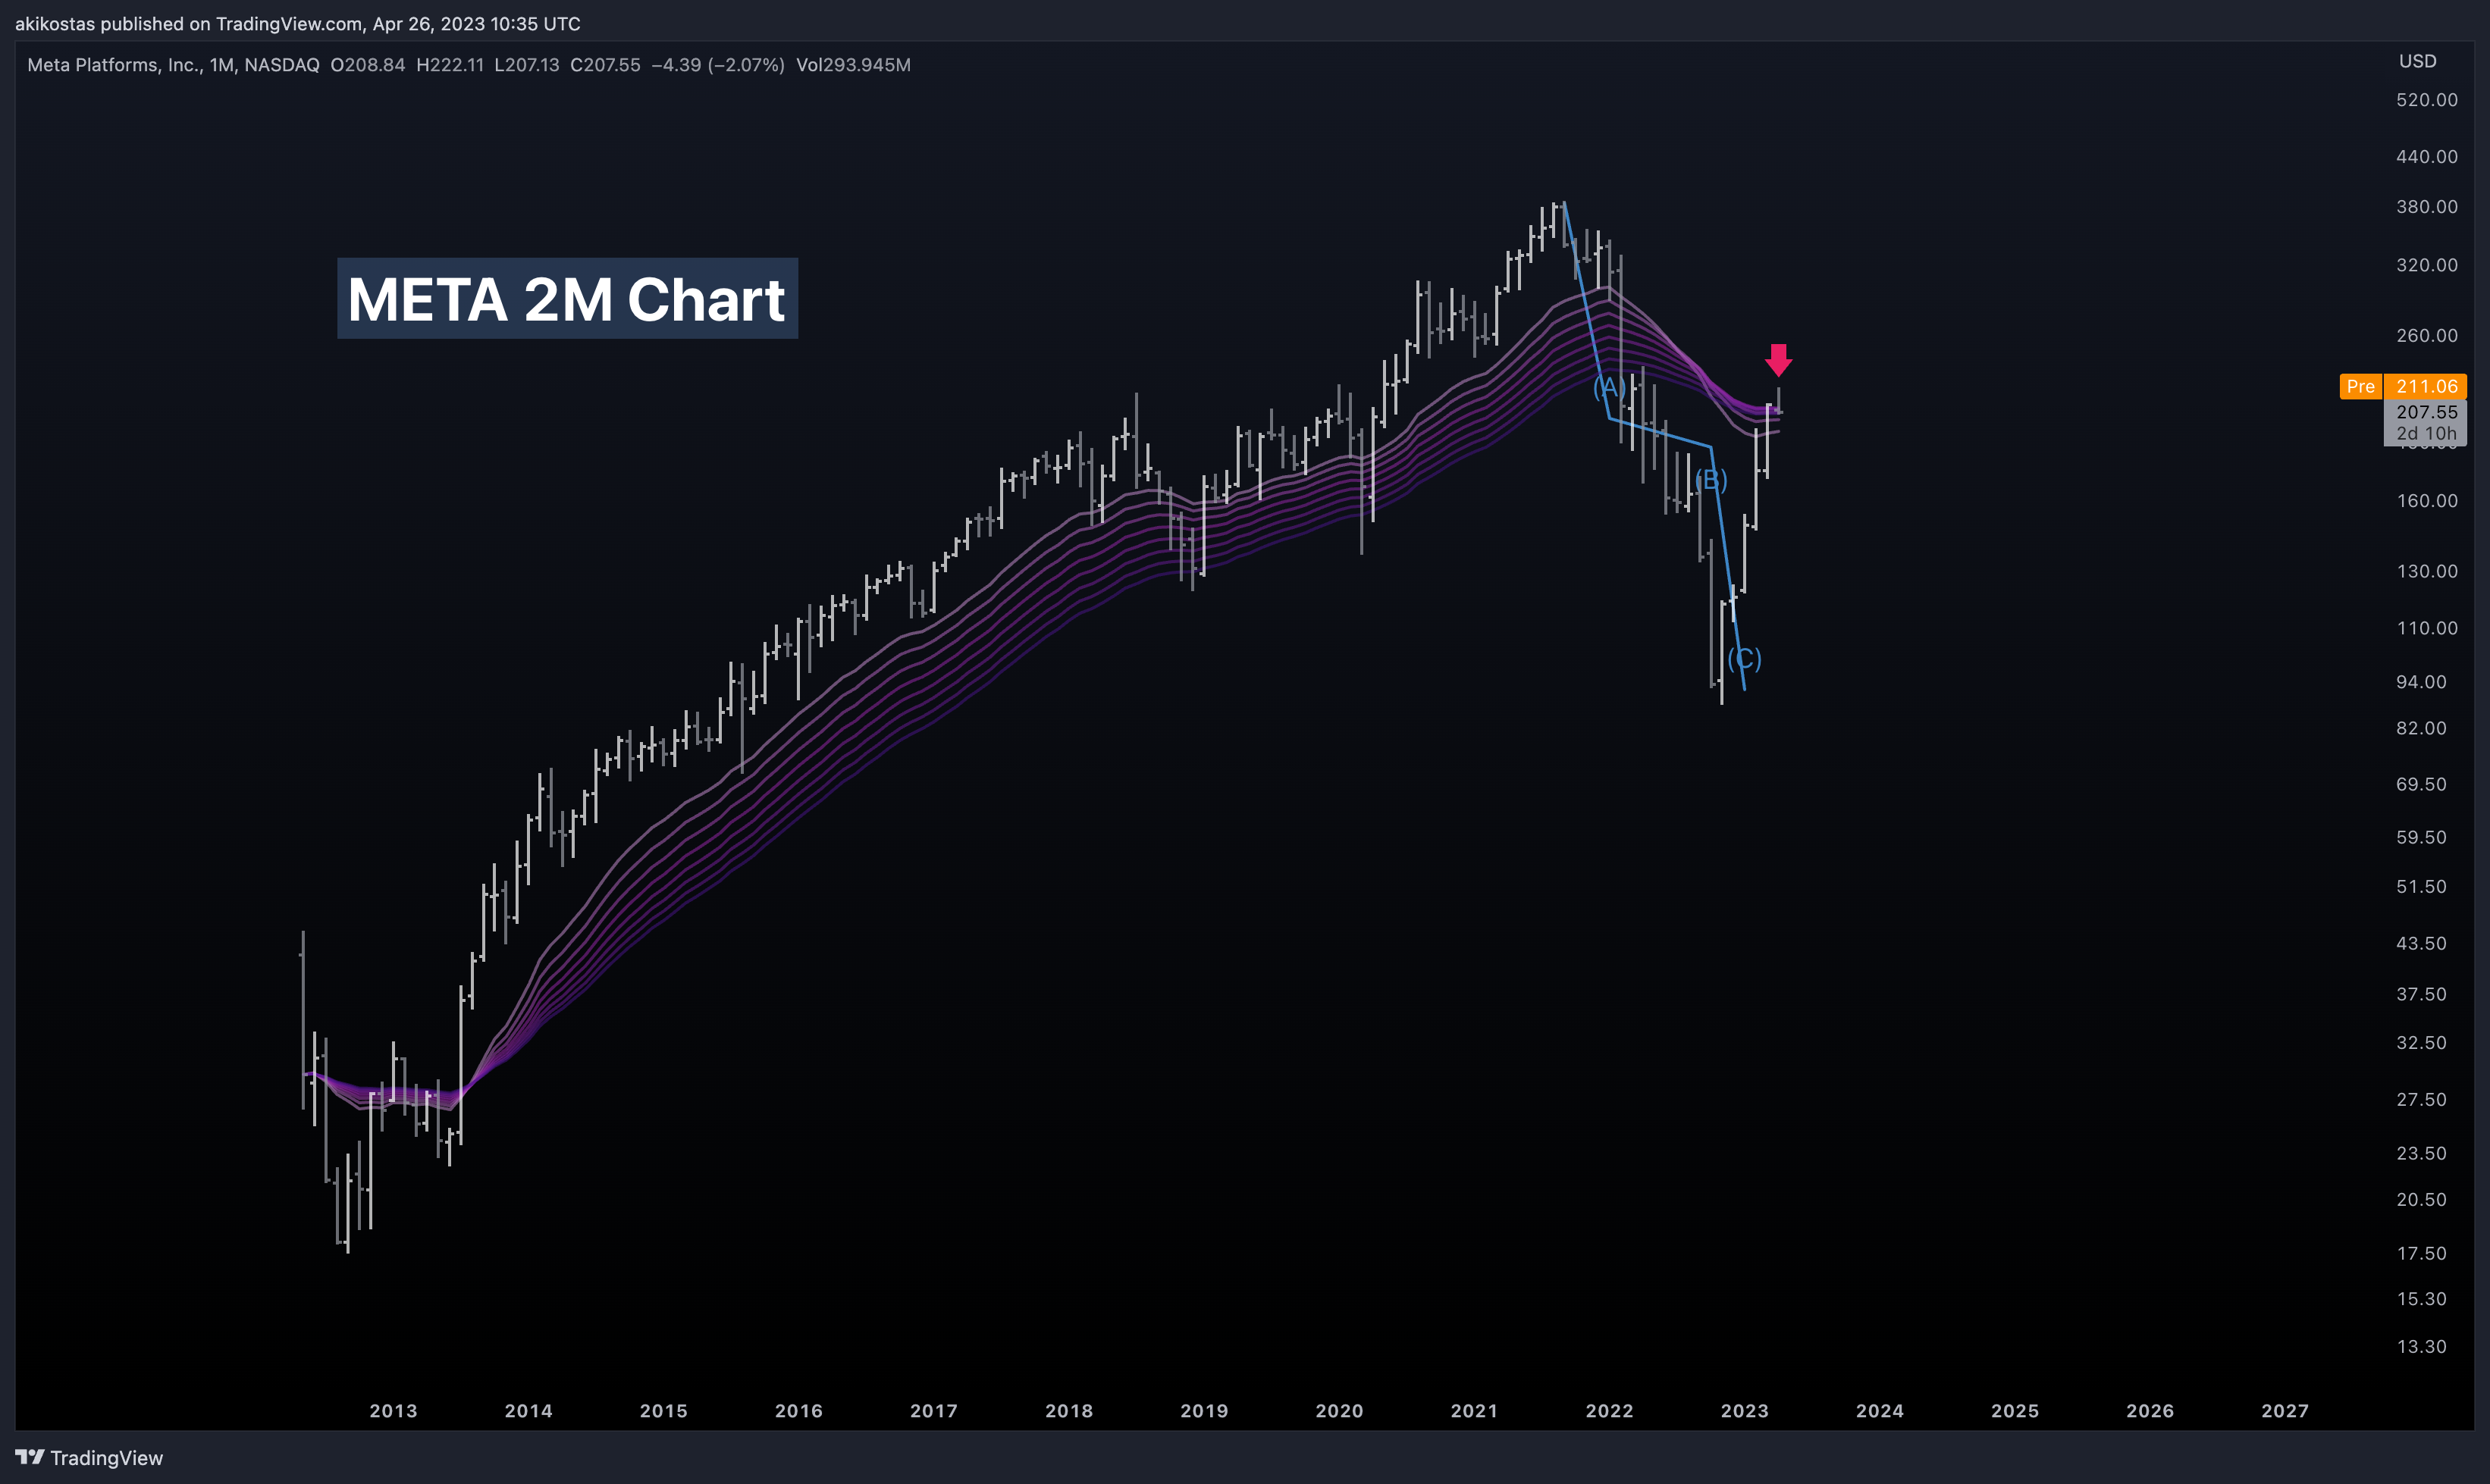The image size is (2490, 1484).
Task: Click the 43.50 price scale value
Action: coord(2421,944)
